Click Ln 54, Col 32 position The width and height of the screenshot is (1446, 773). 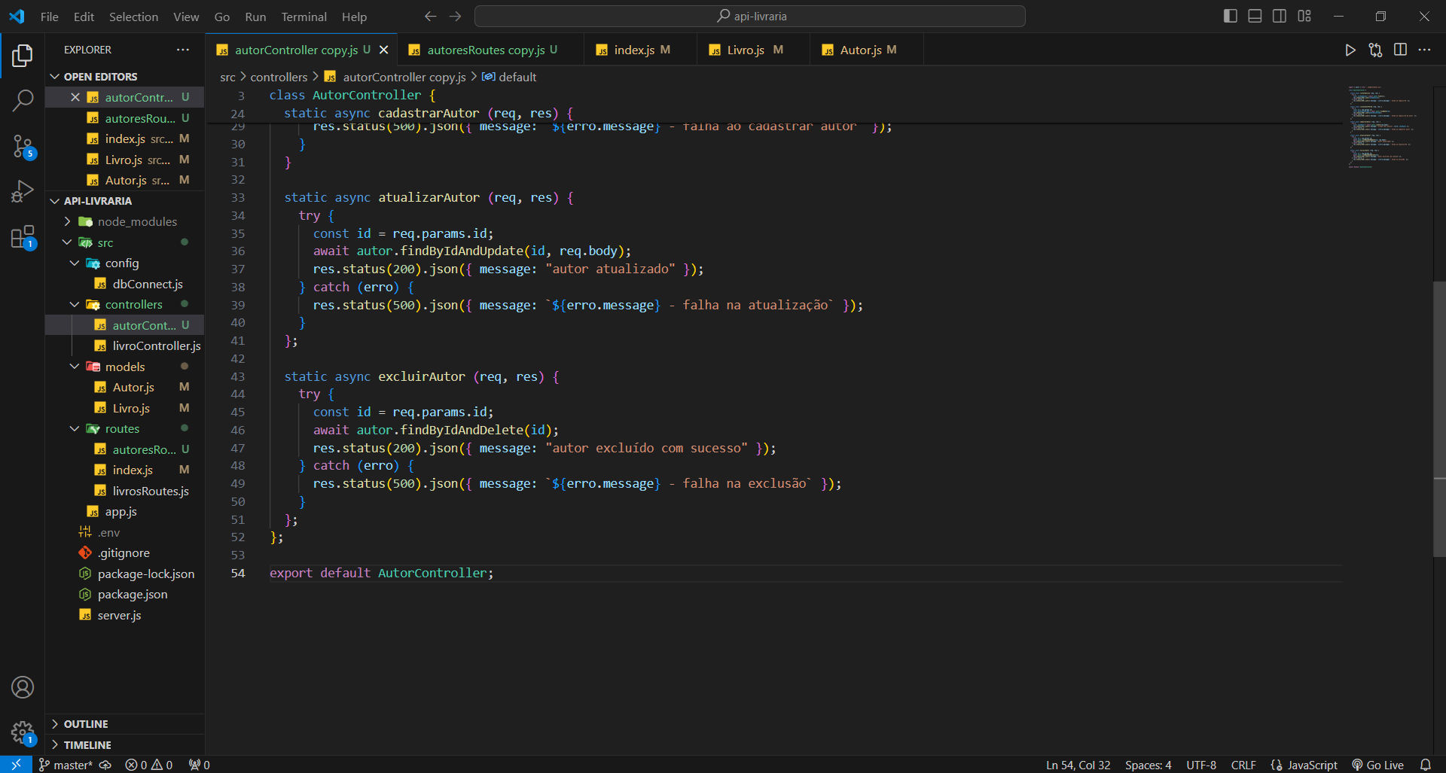click(x=1078, y=765)
